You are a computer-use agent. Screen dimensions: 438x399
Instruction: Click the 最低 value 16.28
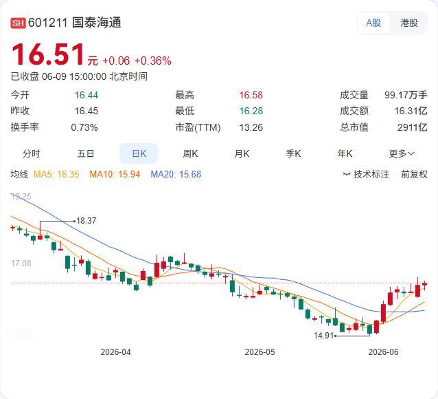coord(251,111)
